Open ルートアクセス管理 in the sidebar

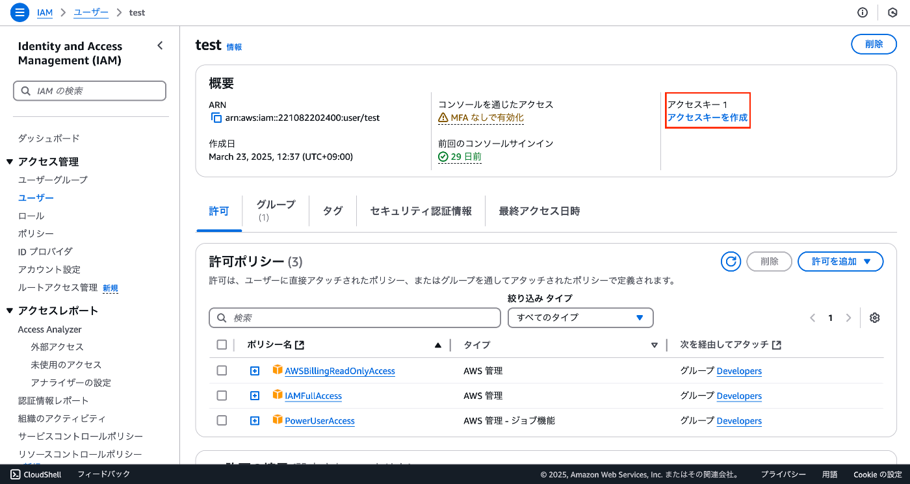[x=58, y=287]
